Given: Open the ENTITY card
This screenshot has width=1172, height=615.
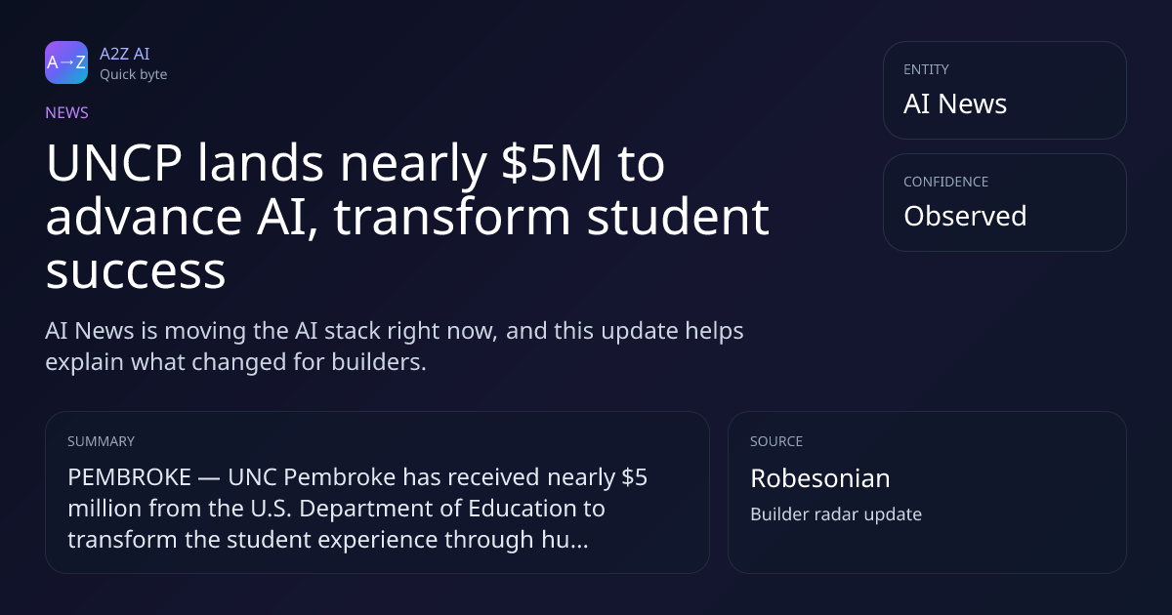Looking at the screenshot, I should click(x=1004, y=90).
